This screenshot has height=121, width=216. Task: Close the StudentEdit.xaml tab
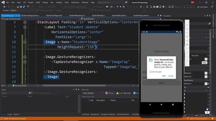coord(19,16)
